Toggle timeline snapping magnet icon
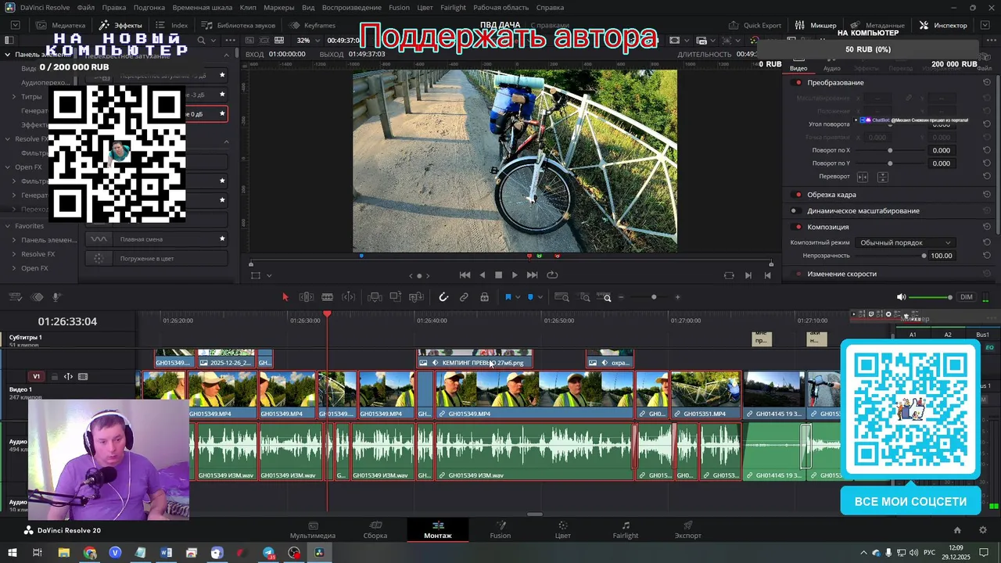The height and width of the screenshot is (563, 1001). (443, 297)
